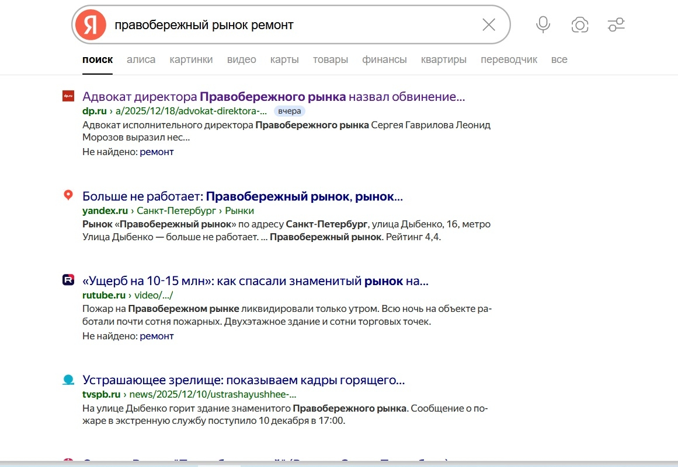The width and height of the screenshot is (678, 467).
Task: Click the Rutube favicon beside the video result
Action: 68,280
